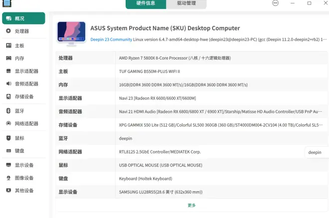The width and height of the screenshot is (329, 218).
Task: Select the AMD Ryzen 7 5800X processor value
Action: click(175, 58)
